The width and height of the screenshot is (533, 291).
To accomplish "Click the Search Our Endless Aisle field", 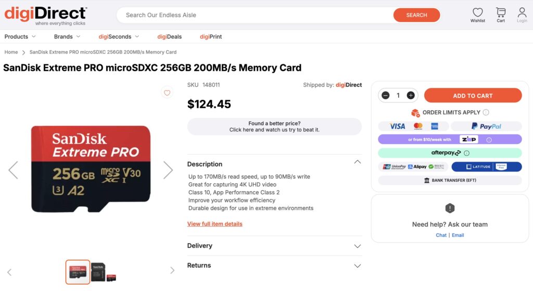I will pyautogui.click(x=255, y=15).
